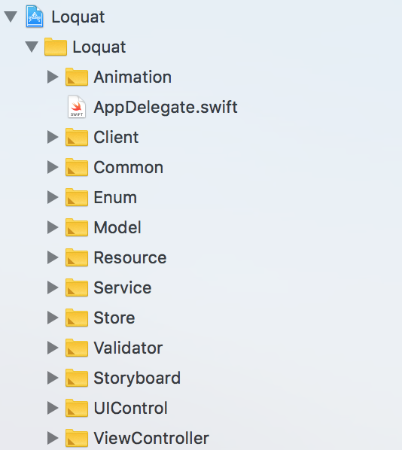Expand the Store group
402x450 pixels.
(53, 318)
